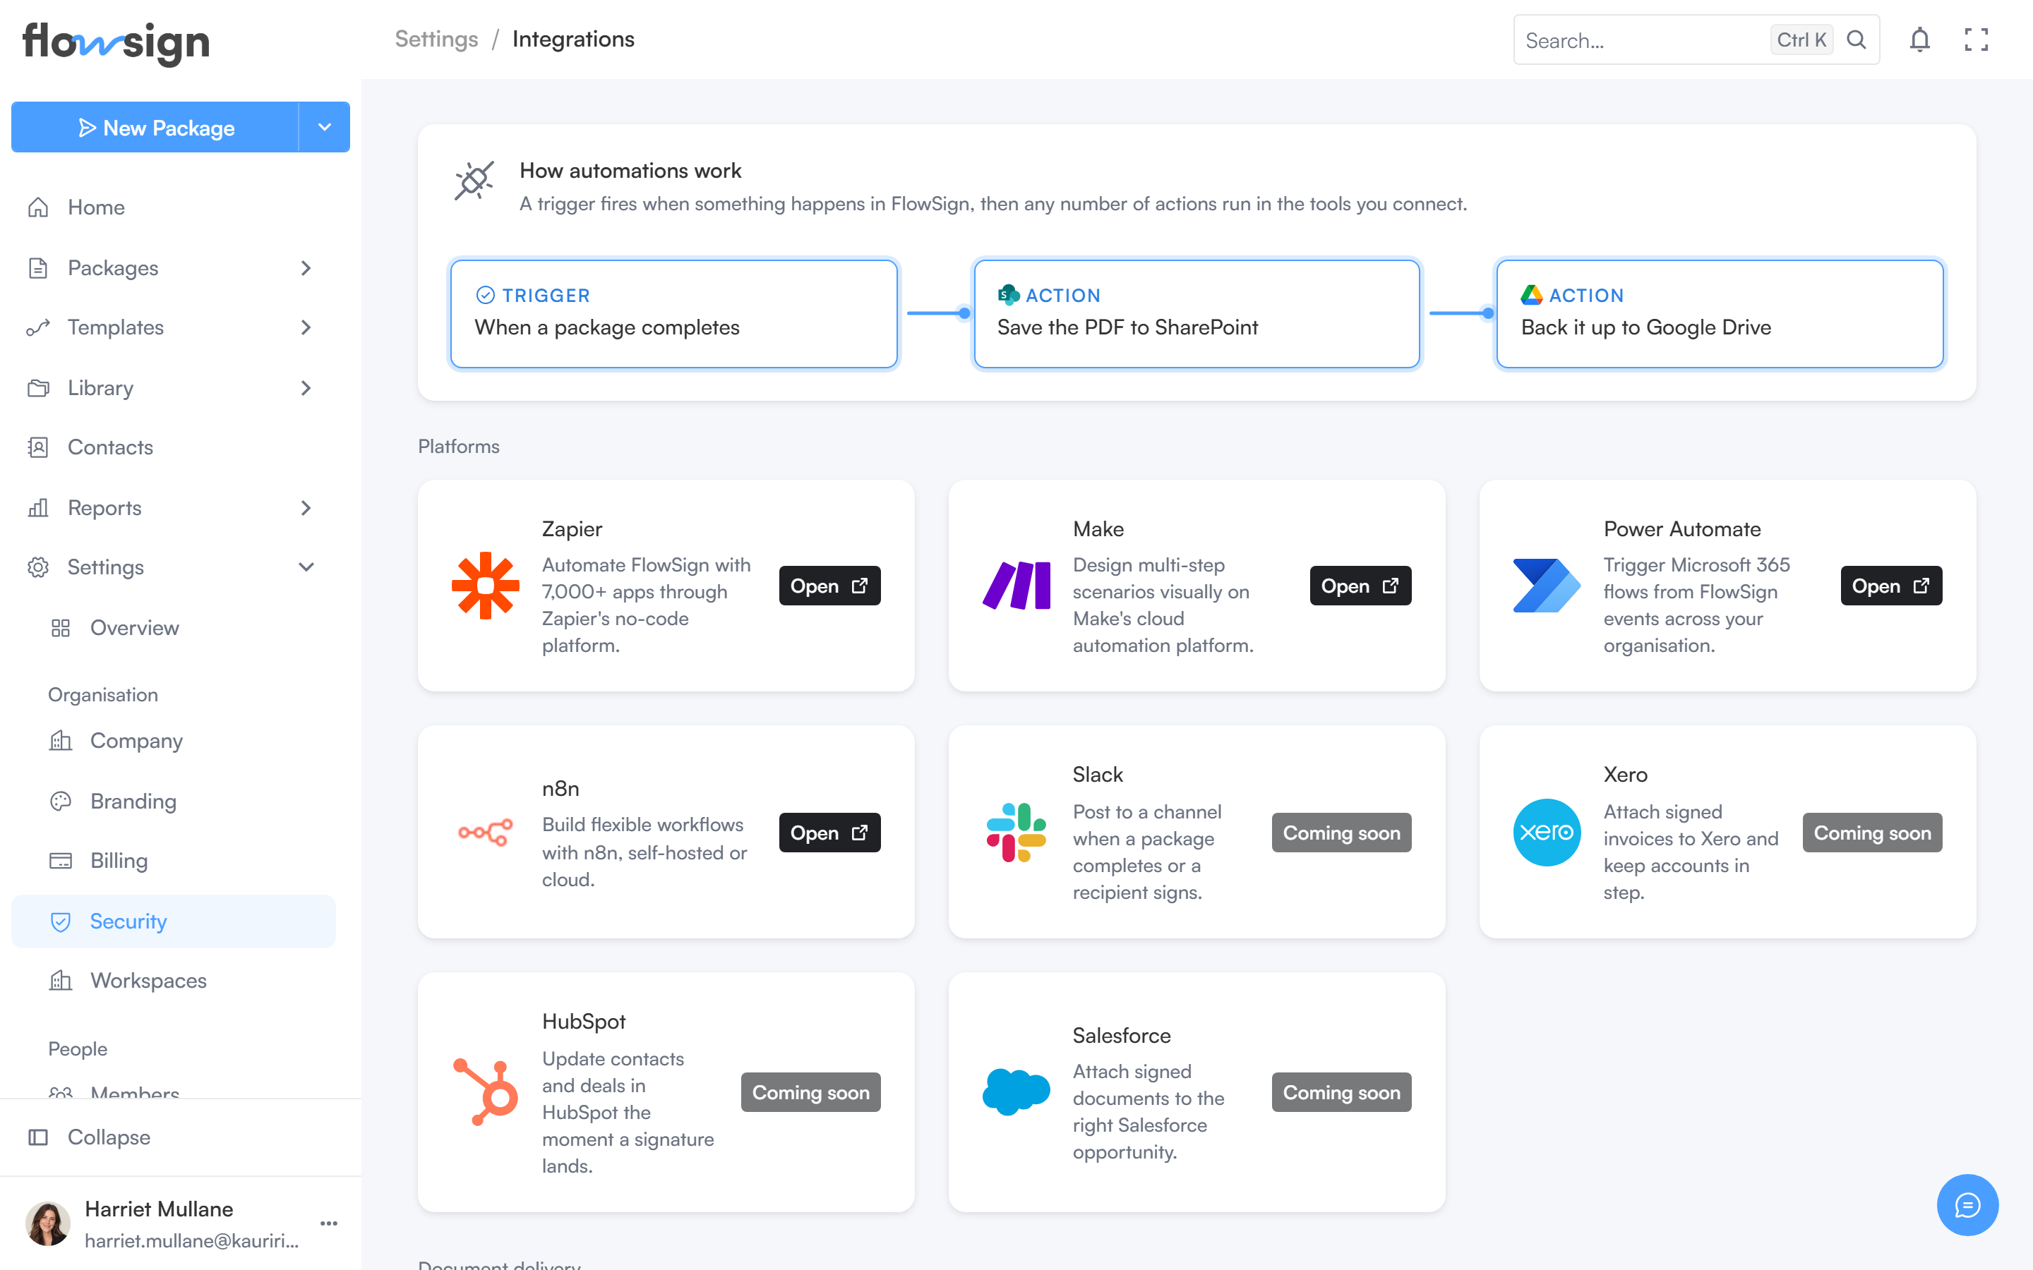
Task: Click the automations plug icon
Action: (474, 181)
